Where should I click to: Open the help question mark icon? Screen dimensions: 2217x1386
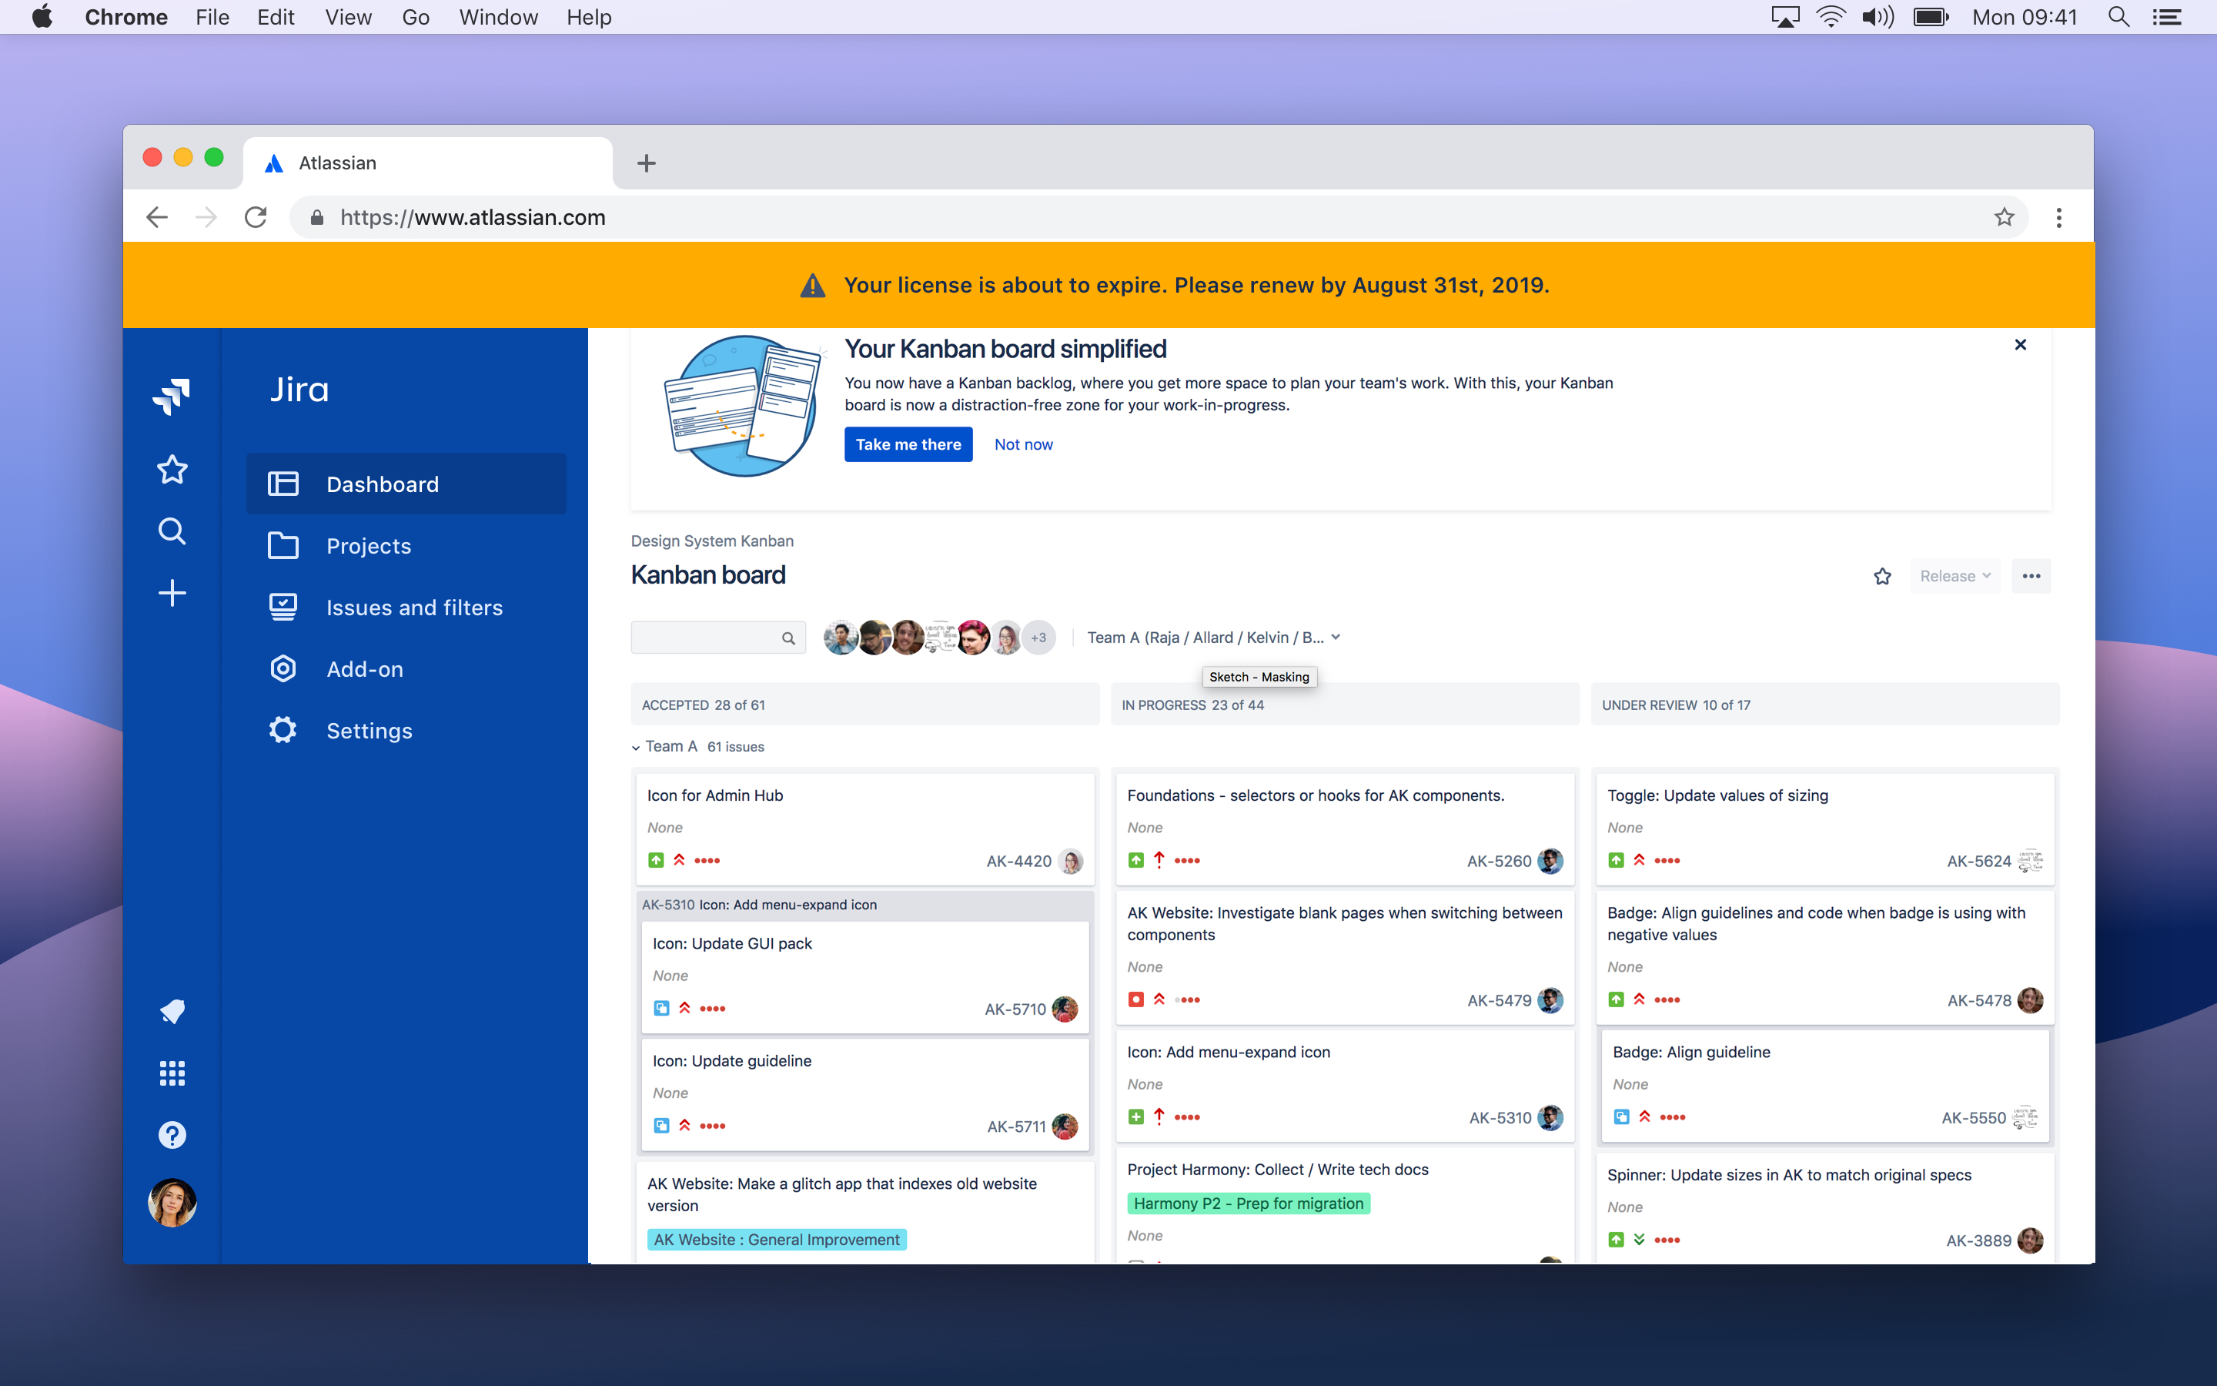[x=172, y=1135]
